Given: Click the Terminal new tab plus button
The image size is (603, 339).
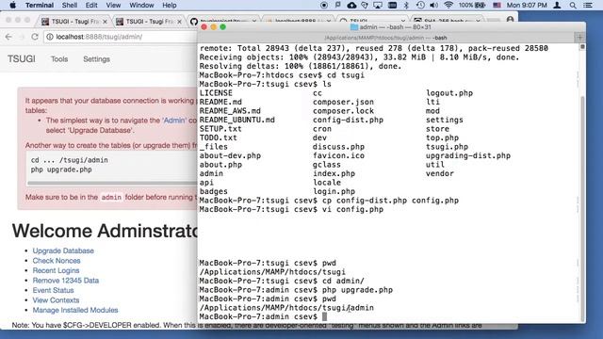Looking at the screenshot, I should (579, 38).
